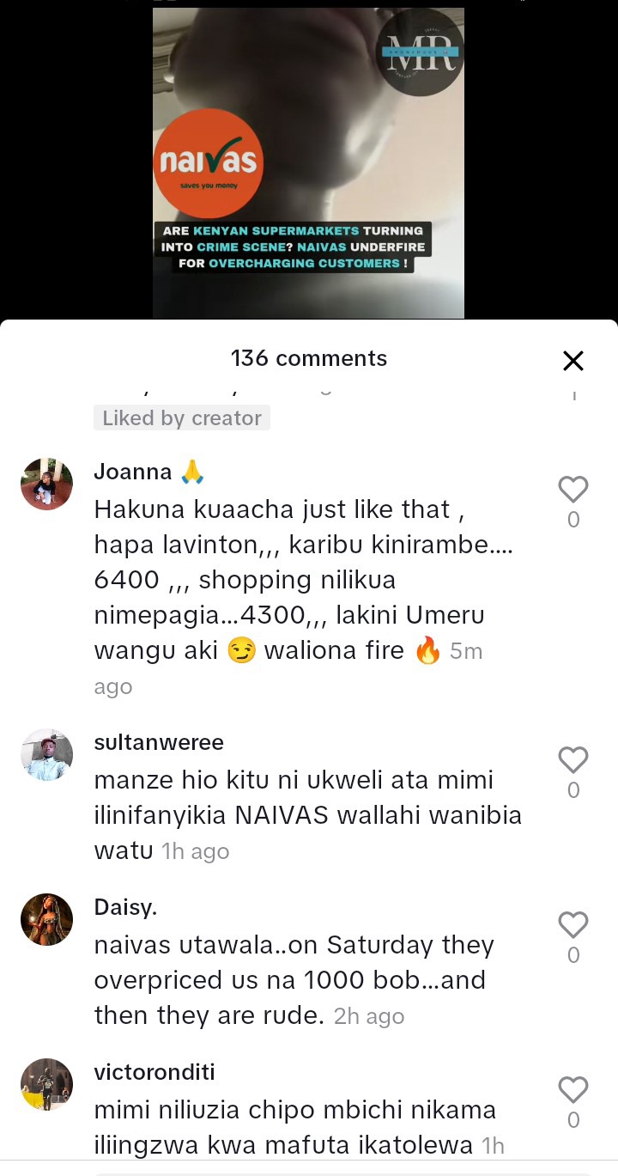Tap the heart on victoronditi's comment
The height and width of the screenshot is (1176, 618).
pyautogui.click(x=573, y=1090)
